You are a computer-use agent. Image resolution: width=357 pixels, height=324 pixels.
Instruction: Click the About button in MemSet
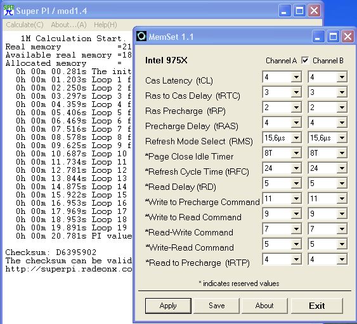(264, 306)
